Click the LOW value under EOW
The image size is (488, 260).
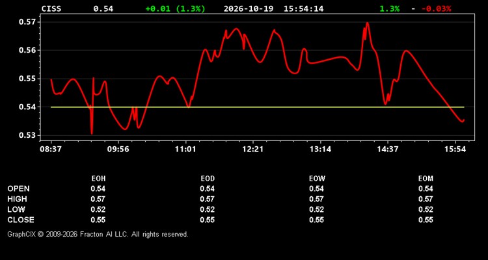point(316,209)
